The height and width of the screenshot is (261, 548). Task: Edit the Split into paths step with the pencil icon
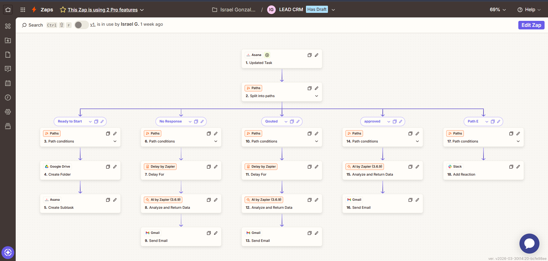(x=317, y=88)
